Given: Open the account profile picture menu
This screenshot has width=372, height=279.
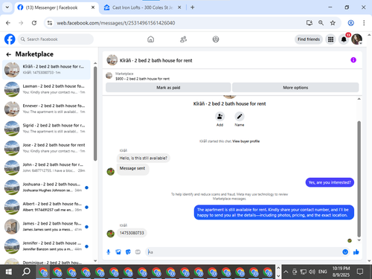Looking at the screenshot, I should (356, 39).
